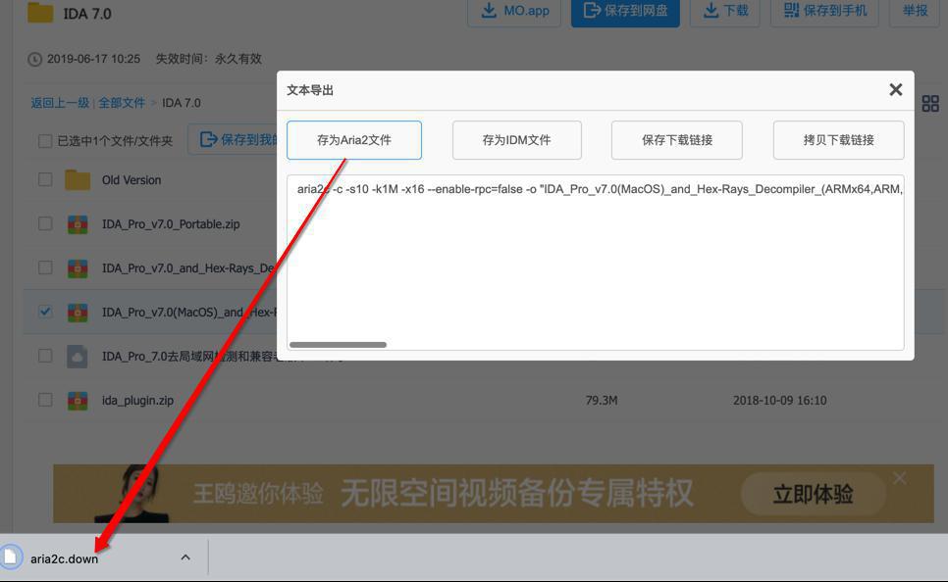Click the IDA_Pro_7.0去局域网检测 file icon
Screen dimensions: 948x582
point(78,357)
